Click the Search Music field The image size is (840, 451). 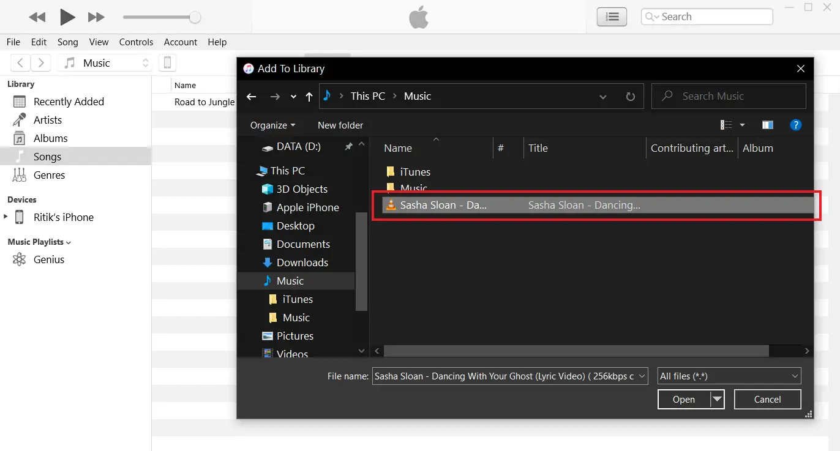click(729, 96)
